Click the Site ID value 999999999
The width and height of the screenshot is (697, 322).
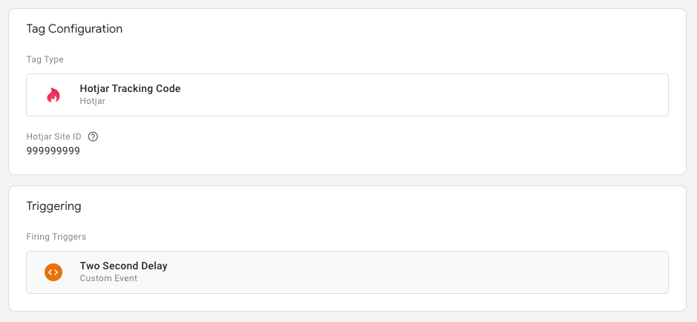click(53, 151)
